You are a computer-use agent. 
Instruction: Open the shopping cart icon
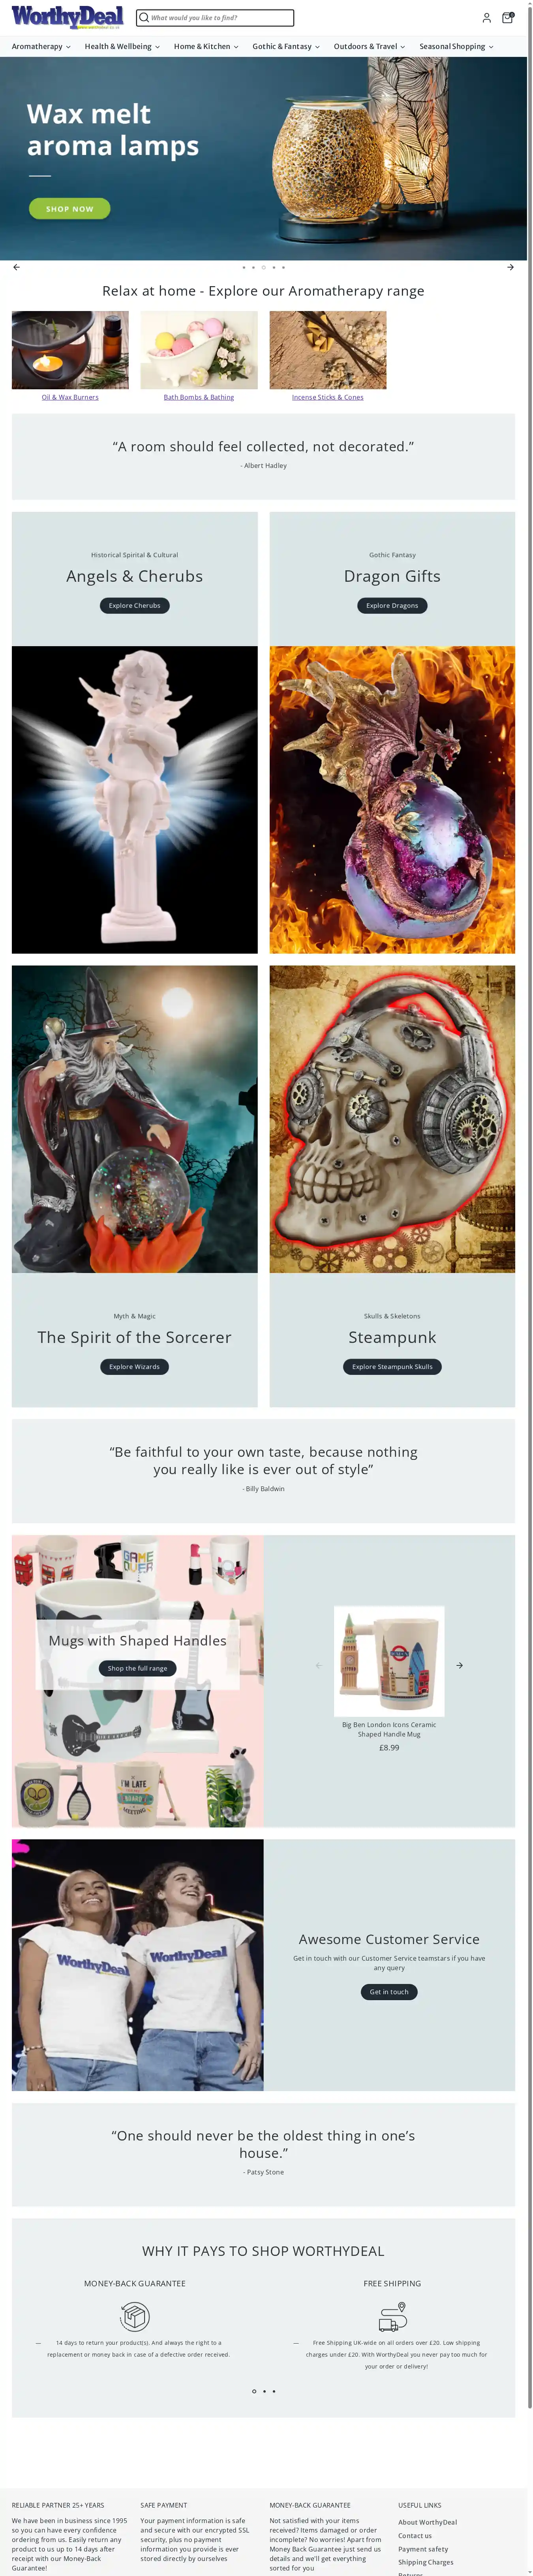pos(507,17)
